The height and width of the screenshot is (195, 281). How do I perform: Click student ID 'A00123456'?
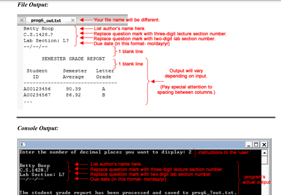click(x=37, y=89)
